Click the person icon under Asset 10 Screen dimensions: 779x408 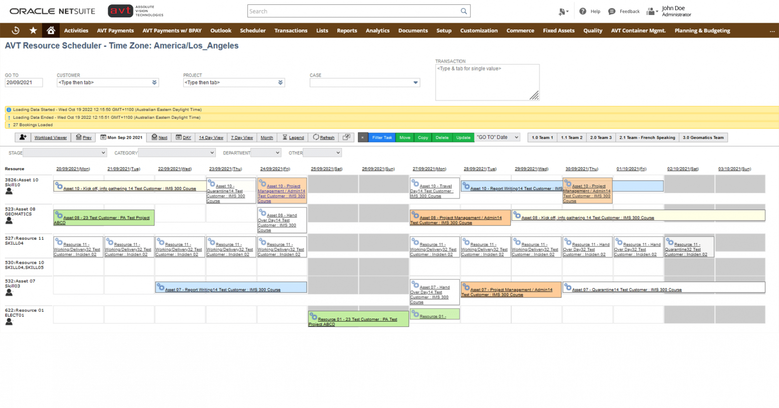click(9, 191)
